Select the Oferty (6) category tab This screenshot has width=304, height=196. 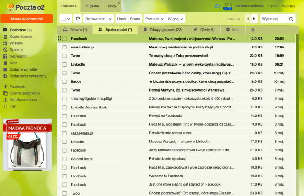click(x=204, y=30)
